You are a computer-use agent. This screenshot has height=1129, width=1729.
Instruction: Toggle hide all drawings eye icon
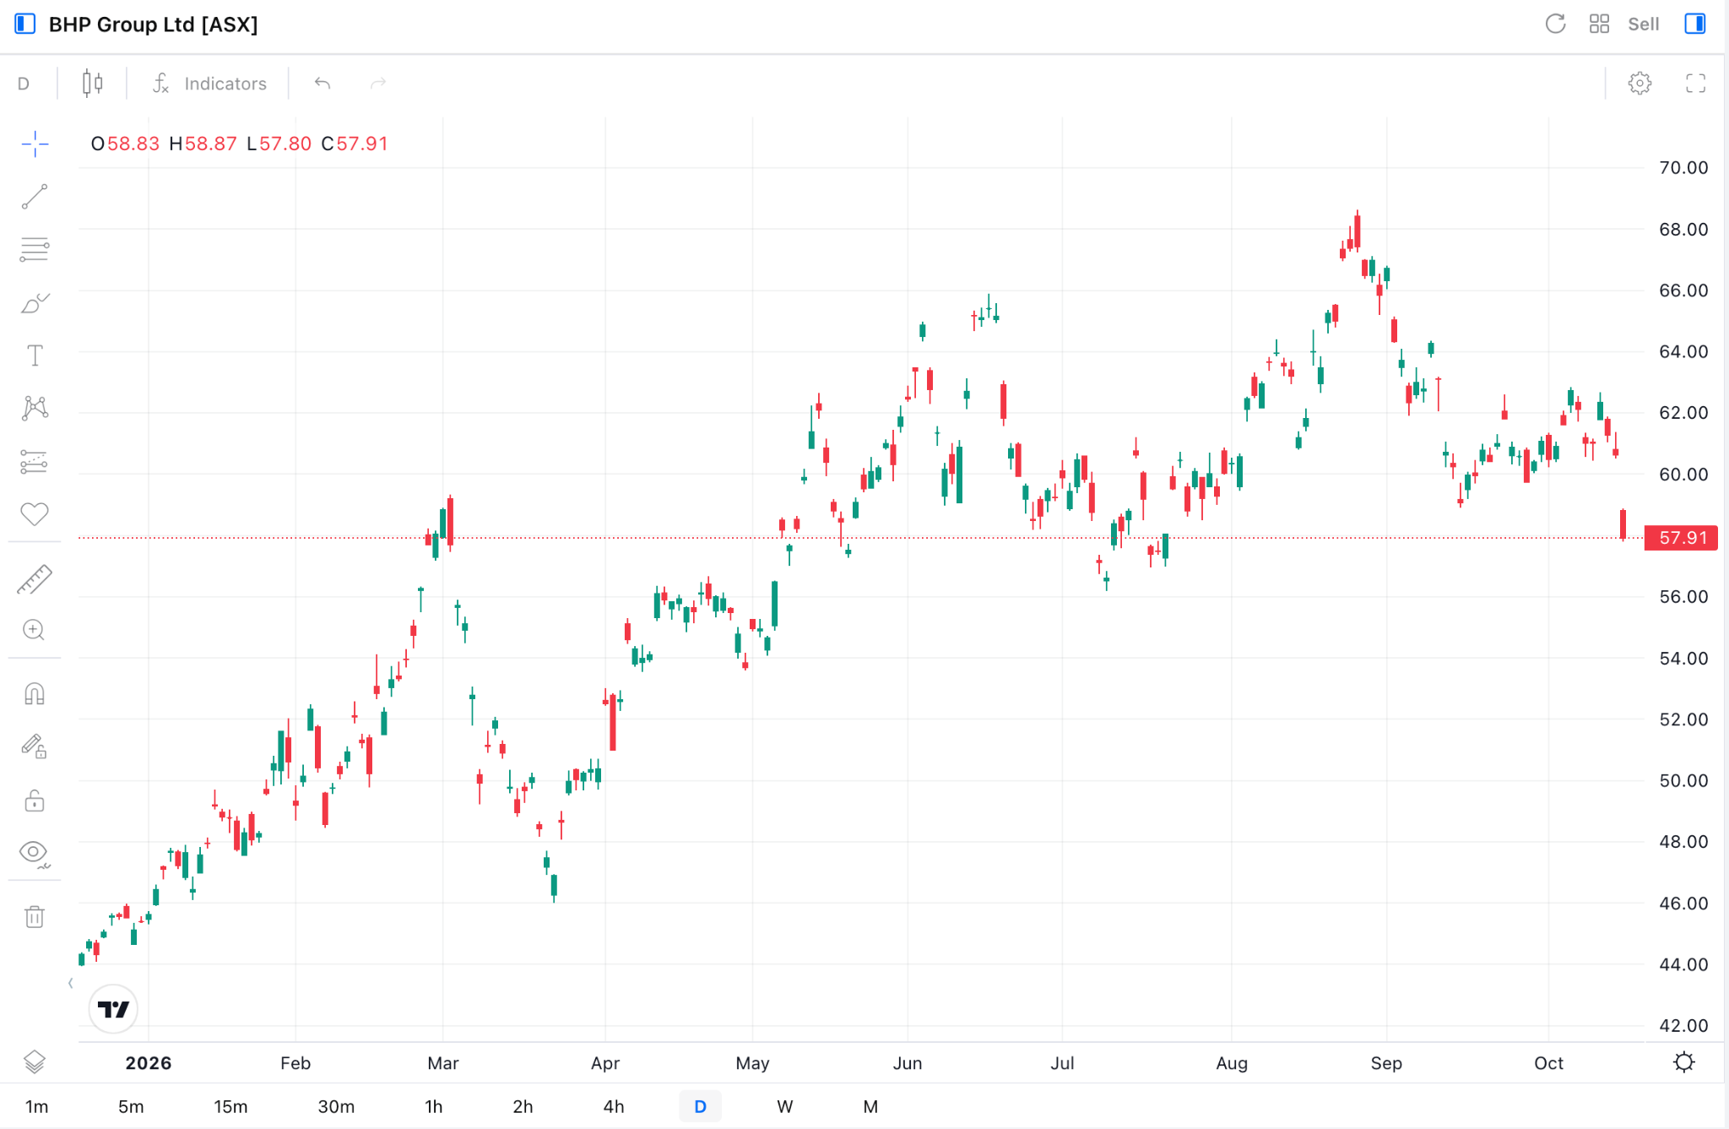(35, 853)
